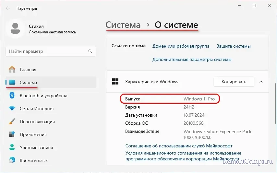Open the Приложения apps icon
Image resolution: width=277 pixels, height=173 pixels.
(12, 134)
